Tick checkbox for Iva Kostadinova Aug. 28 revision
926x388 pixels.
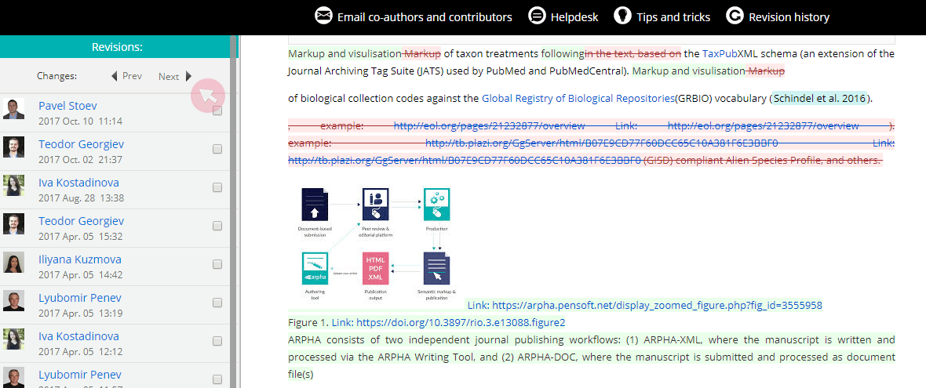click(217, 187)
